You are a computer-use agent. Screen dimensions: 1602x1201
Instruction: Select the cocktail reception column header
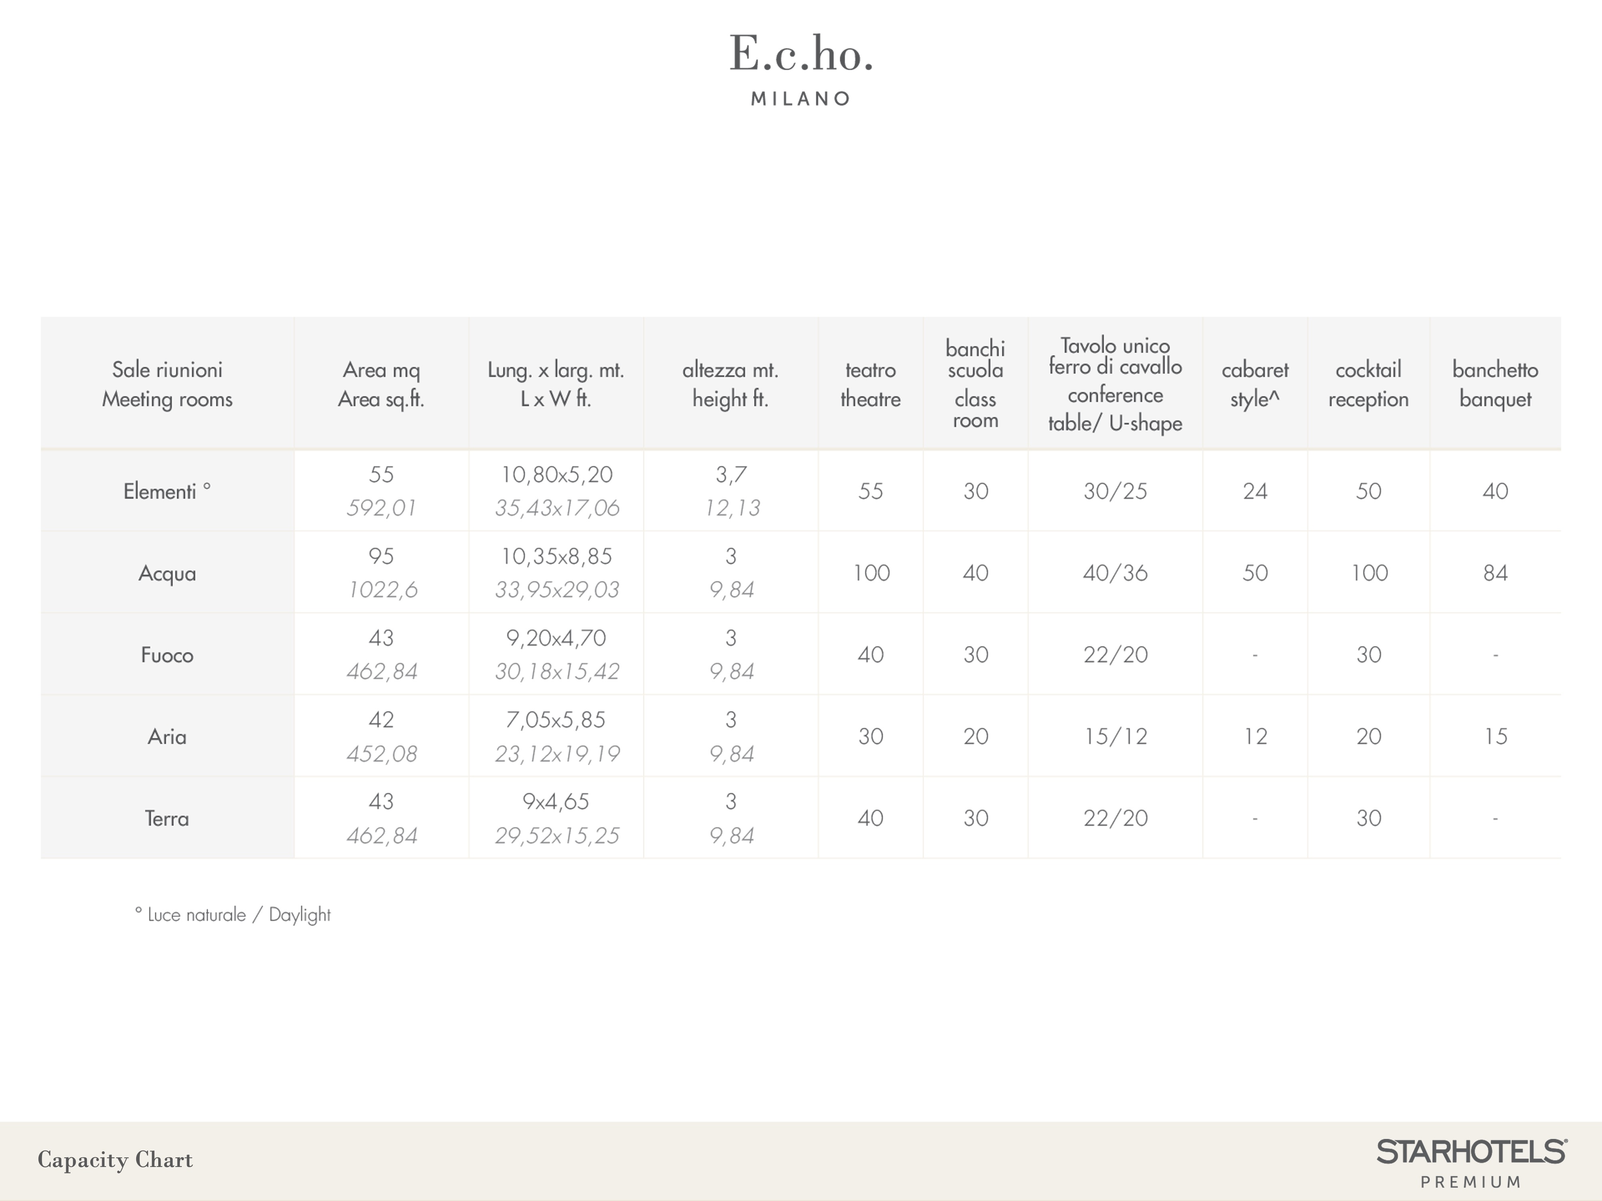1369,384
